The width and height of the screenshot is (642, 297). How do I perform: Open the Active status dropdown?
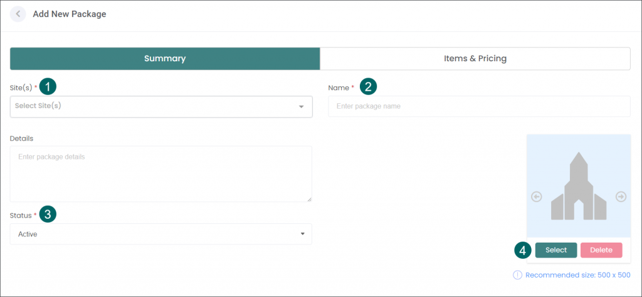click(x=161, y=234)
